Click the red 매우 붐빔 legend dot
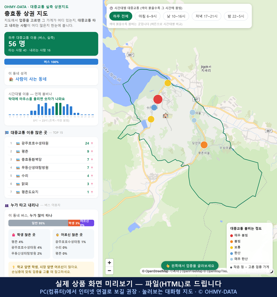The width and height of the screenshot is (277, 297). 231,235
